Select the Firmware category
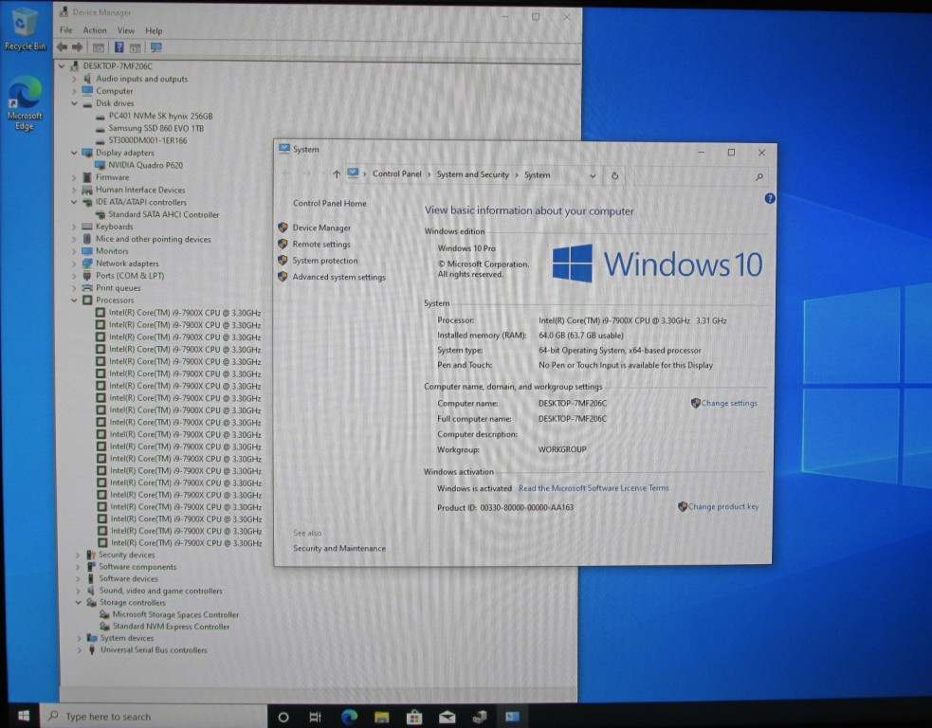The width and height of the screenshot is (932, 728). click(x=112, y=177)
